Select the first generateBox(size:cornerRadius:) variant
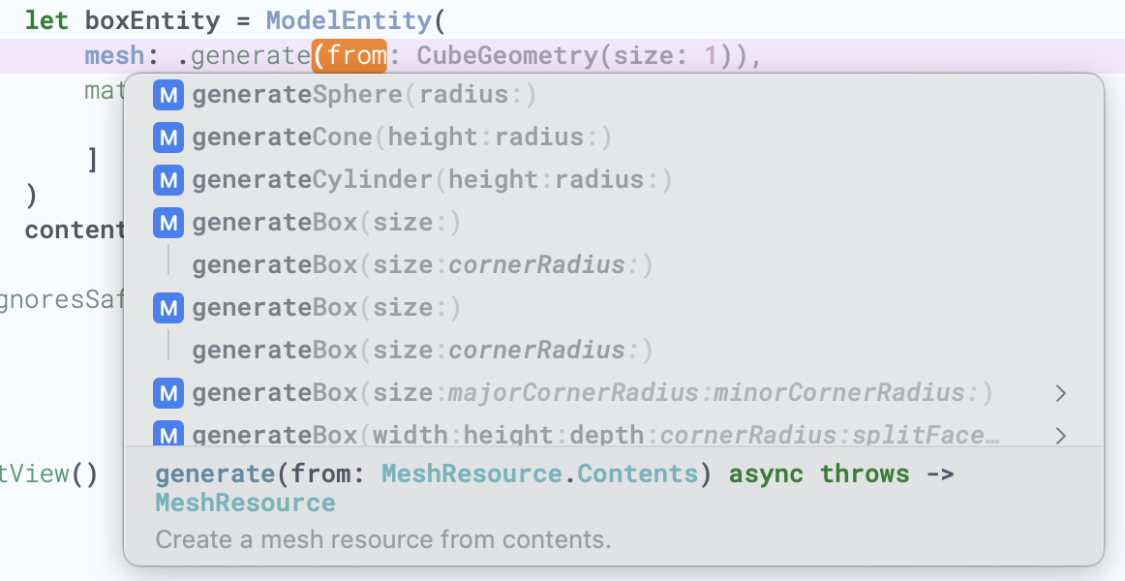 [422, 265]
